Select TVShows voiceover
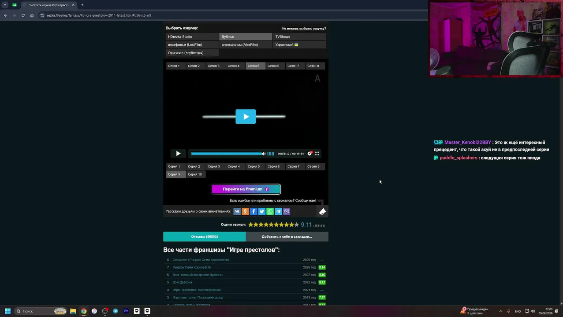 (x=299, y=37)
